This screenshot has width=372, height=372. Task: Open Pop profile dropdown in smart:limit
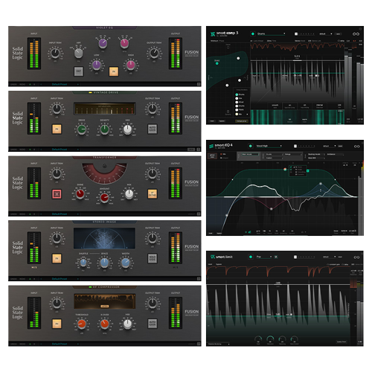point(264,257)
